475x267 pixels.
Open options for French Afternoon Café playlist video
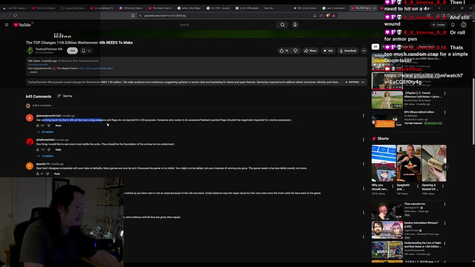click(x=445, y=93)
